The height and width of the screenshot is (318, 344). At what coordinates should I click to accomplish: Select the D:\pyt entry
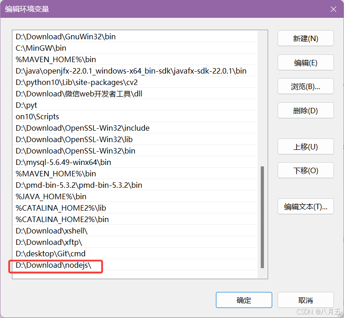point(135,105)
